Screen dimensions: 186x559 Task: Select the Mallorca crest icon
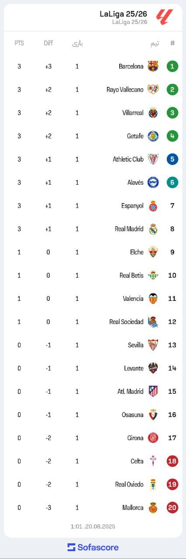pos(153,507)
